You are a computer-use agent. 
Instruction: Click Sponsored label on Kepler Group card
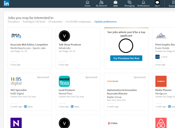pos(140,77)
